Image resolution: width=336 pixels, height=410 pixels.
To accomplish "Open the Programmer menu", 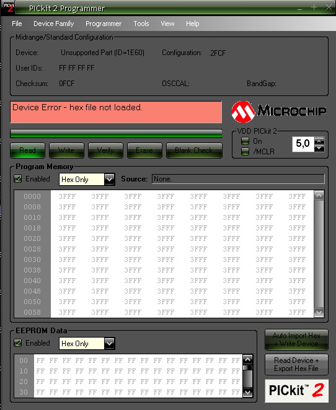I will click(104, 24).
